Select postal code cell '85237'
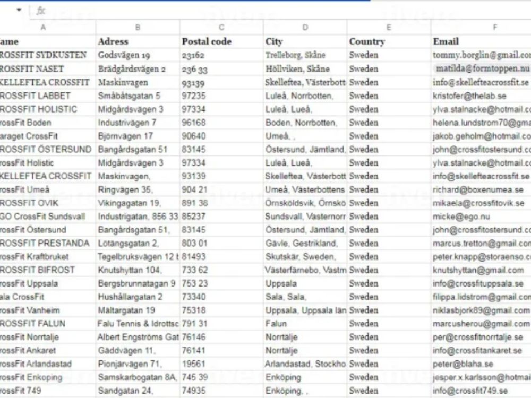The width and height of the screenshot is (531, 398). tap(221, 217)
